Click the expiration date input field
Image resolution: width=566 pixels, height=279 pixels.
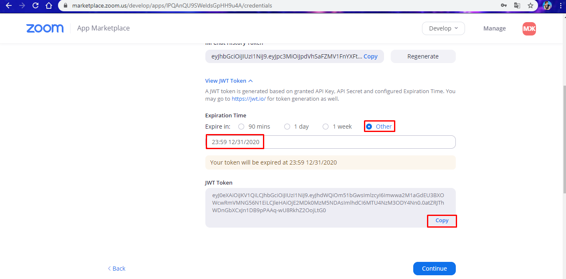pos(330,142)
